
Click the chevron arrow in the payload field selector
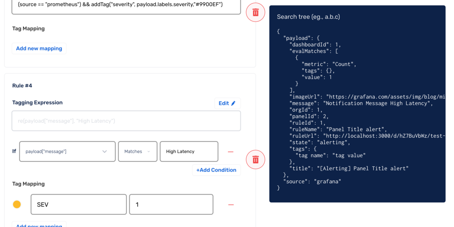(105, 152)
